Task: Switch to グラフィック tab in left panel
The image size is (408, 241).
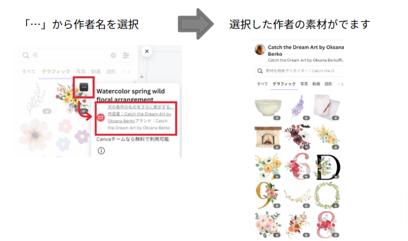Action: [56, 71]
